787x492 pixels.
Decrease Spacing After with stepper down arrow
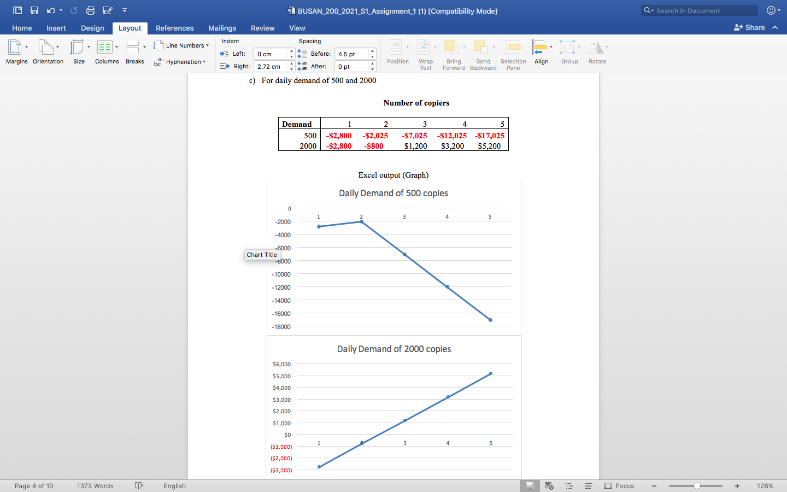(x=372, y=69)
